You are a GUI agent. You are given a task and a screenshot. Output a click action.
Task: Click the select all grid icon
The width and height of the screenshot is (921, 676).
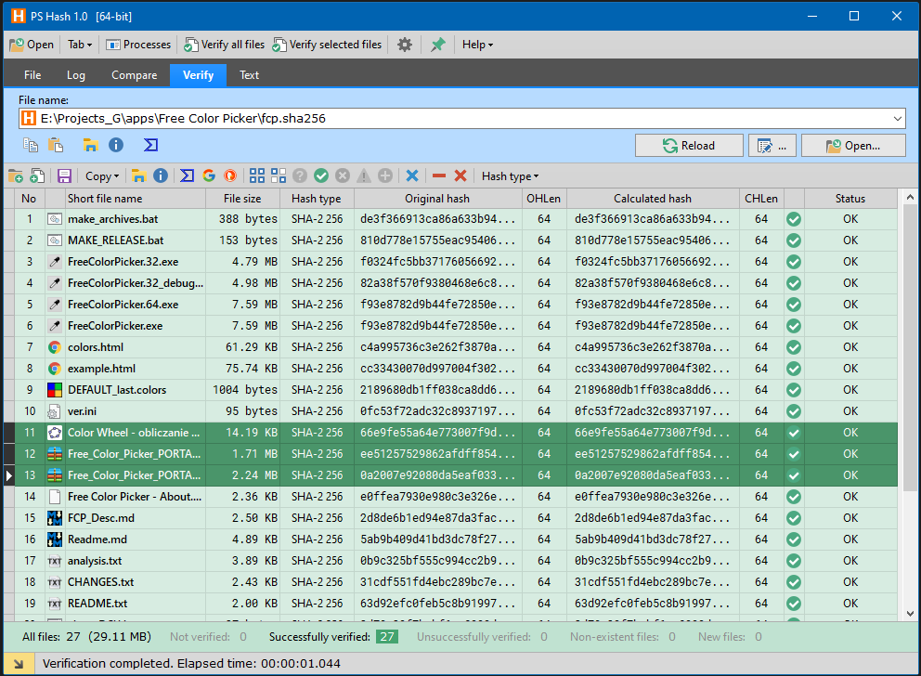pos(256,175)
